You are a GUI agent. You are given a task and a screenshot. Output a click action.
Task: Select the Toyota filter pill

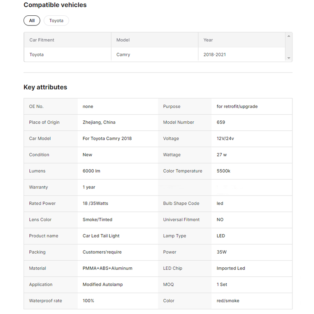tap(56, 20)
